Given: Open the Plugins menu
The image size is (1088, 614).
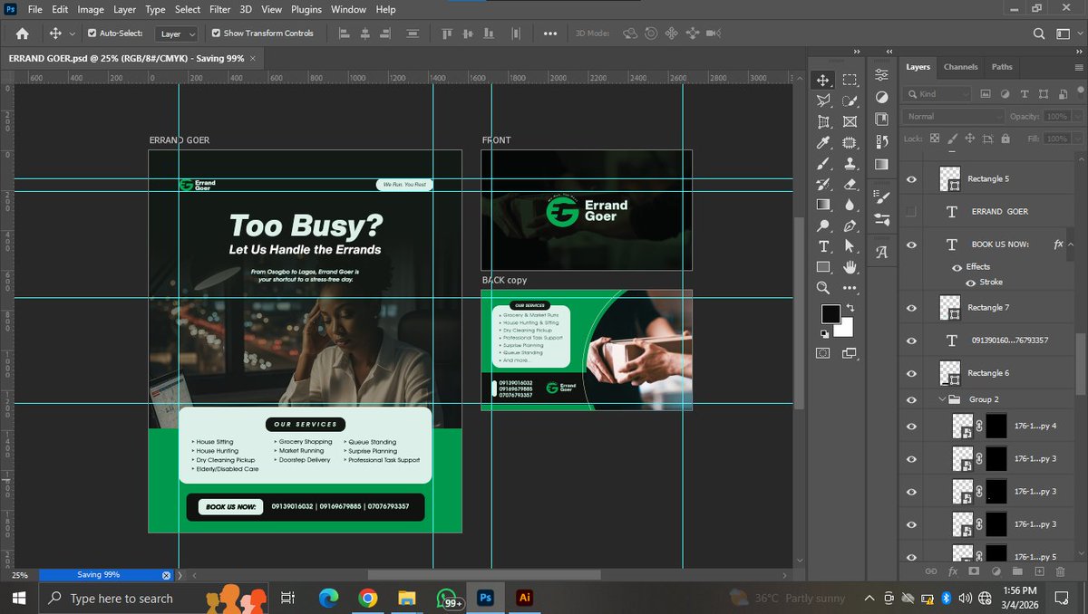Looking at the screenshot, I should (x=306, y=9).
